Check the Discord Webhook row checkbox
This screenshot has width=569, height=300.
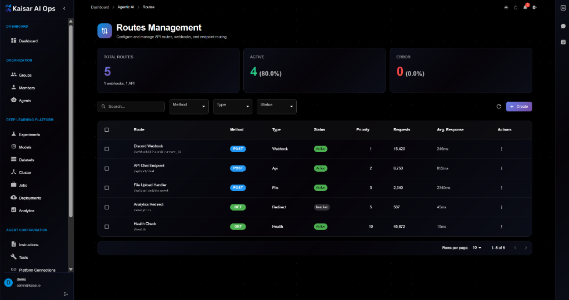click(107, 149)
